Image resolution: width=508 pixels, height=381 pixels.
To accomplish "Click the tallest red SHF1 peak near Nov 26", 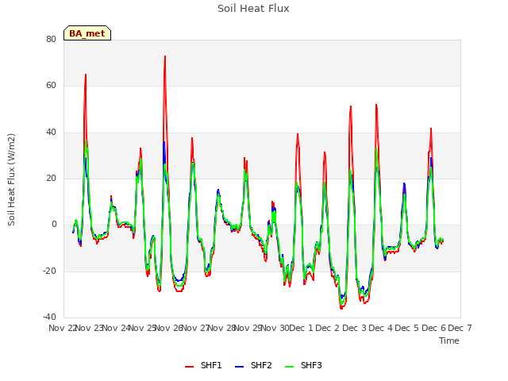I will pyautogui.click(x=165, y=56).
